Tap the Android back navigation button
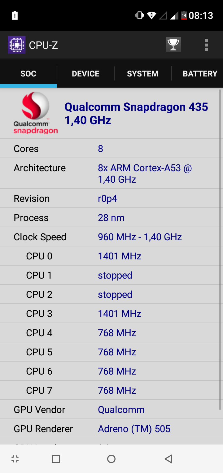The height and width of the screenshot is (473, 223). coord(168,459)
